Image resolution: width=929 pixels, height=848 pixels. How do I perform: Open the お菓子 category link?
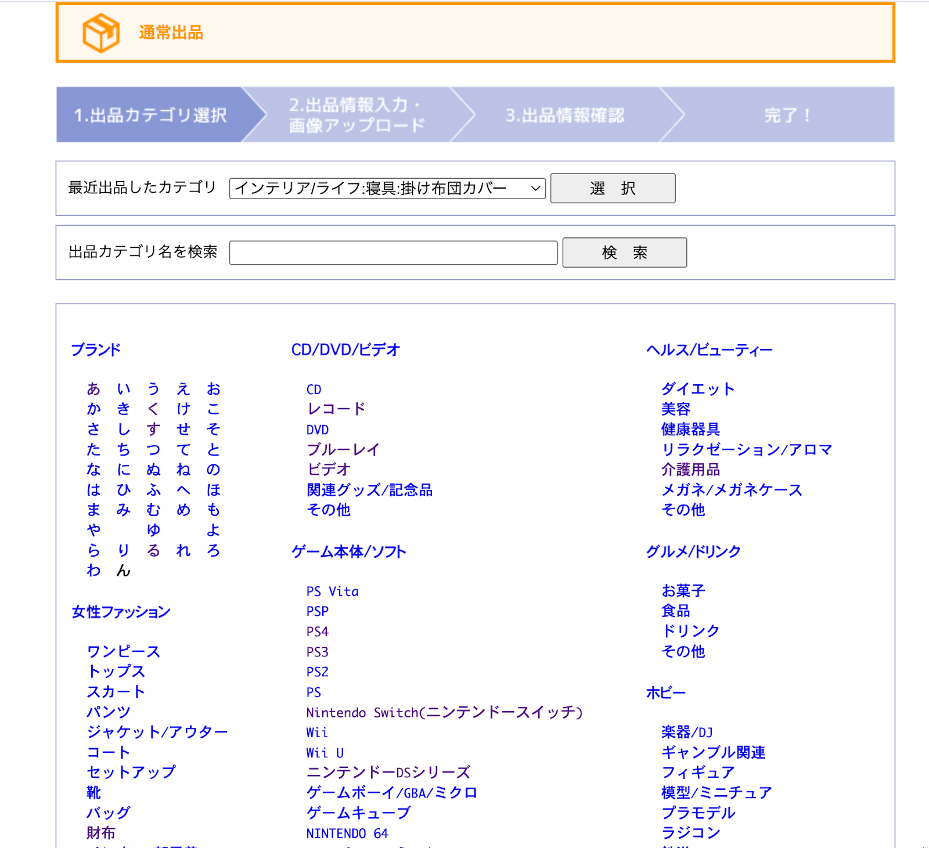coord(683,591)
